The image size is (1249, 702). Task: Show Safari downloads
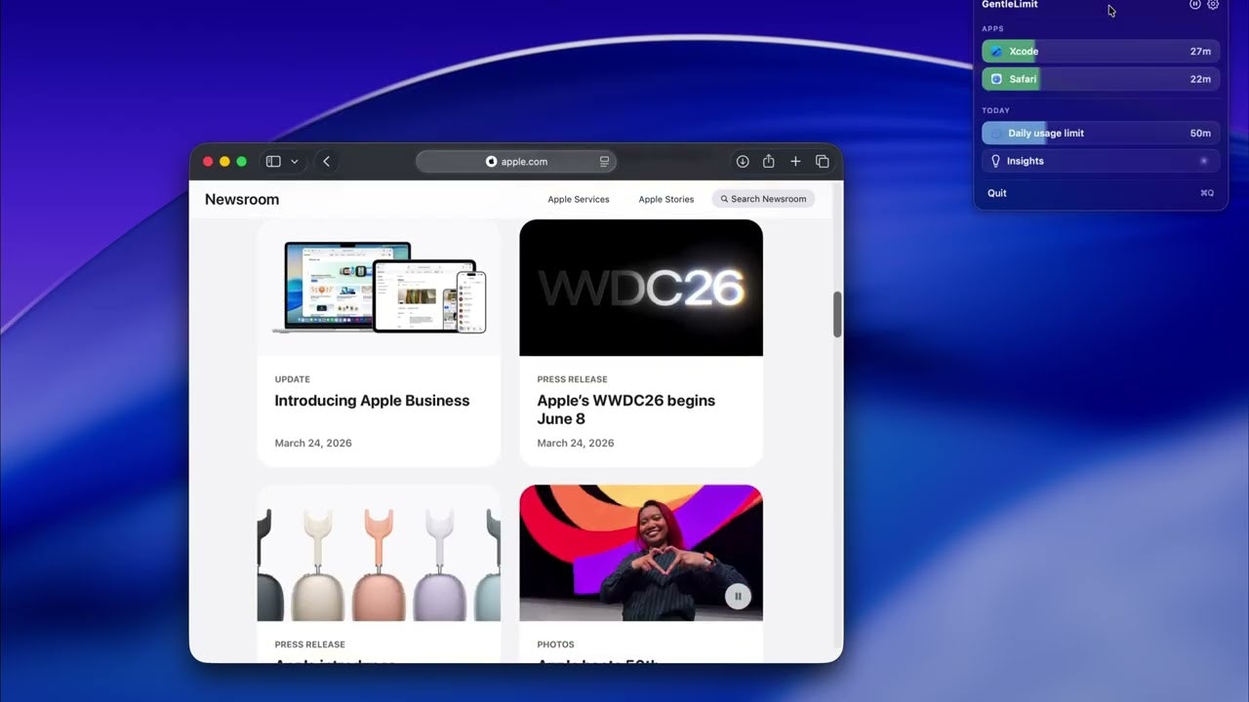click(x=743, y=162)
